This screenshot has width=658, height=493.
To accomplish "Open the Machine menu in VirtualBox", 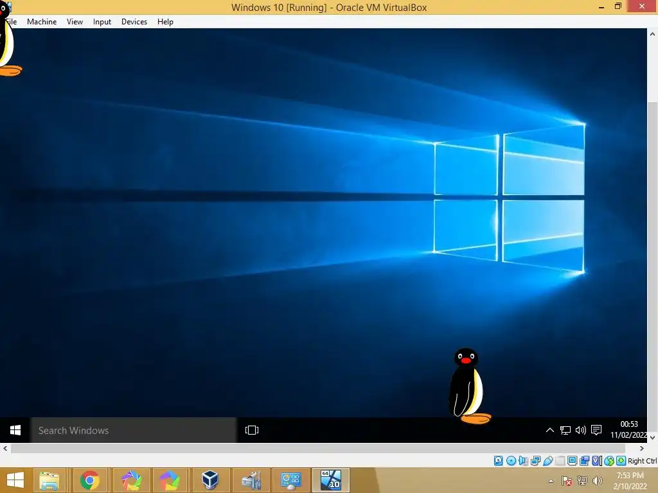I will (42, 22).
